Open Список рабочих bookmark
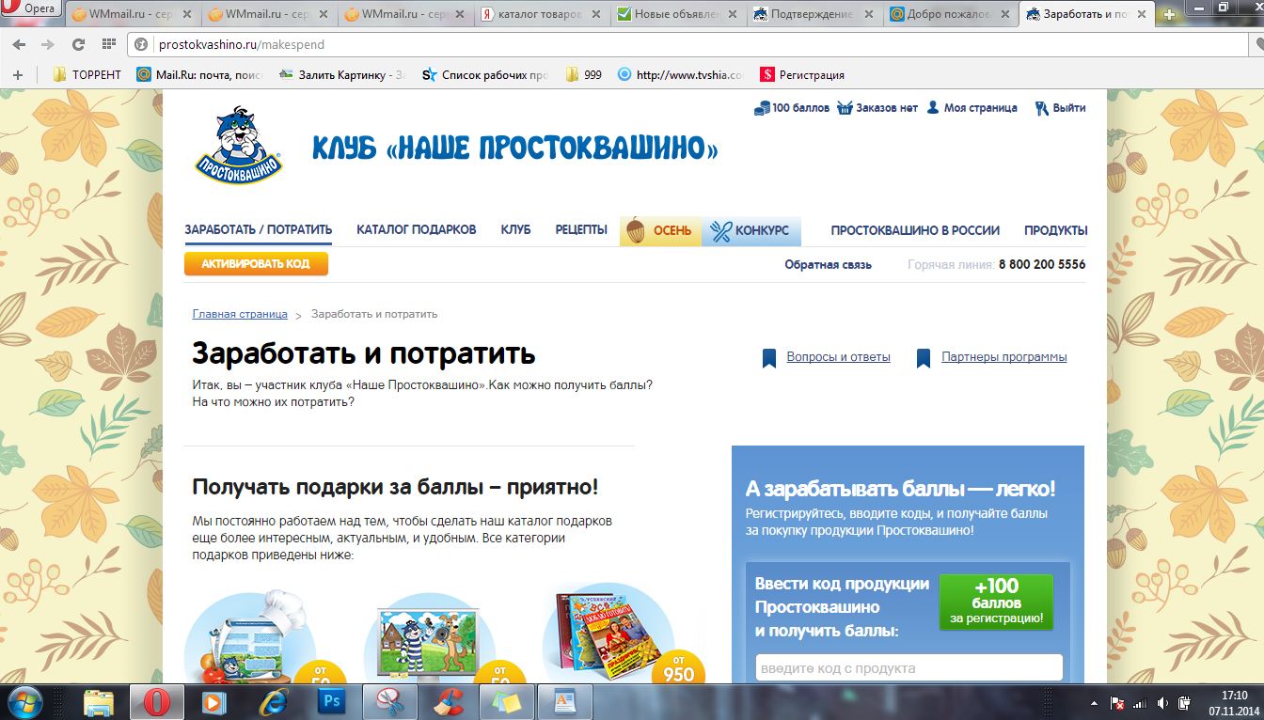Screen dimensions: 1264x720 click(x=486, y=74)
